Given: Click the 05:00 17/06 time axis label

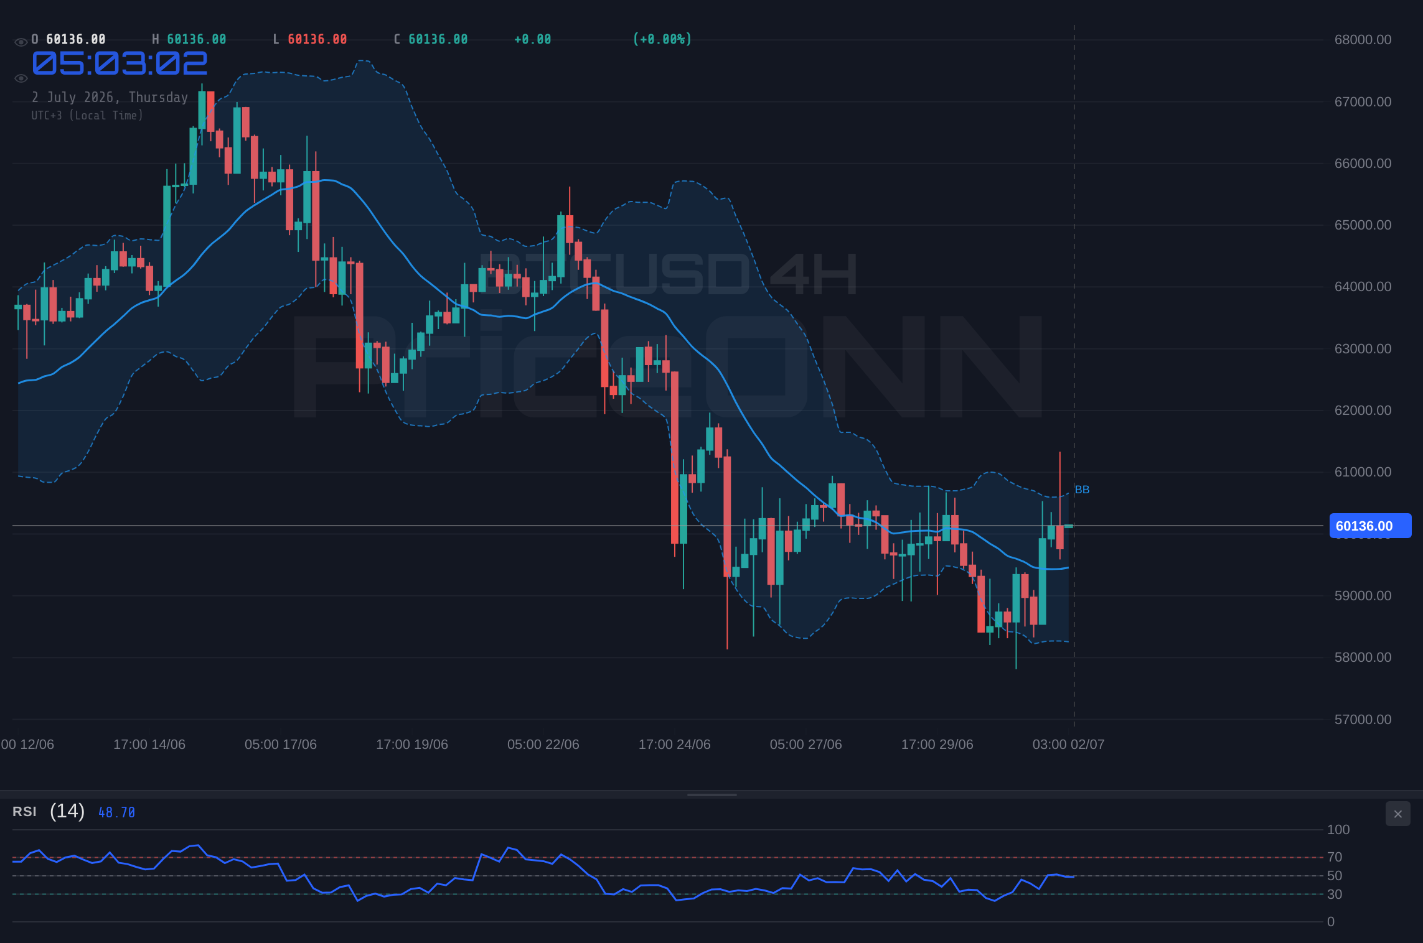Looking at the screenshot, I should (x=281, y=745).
